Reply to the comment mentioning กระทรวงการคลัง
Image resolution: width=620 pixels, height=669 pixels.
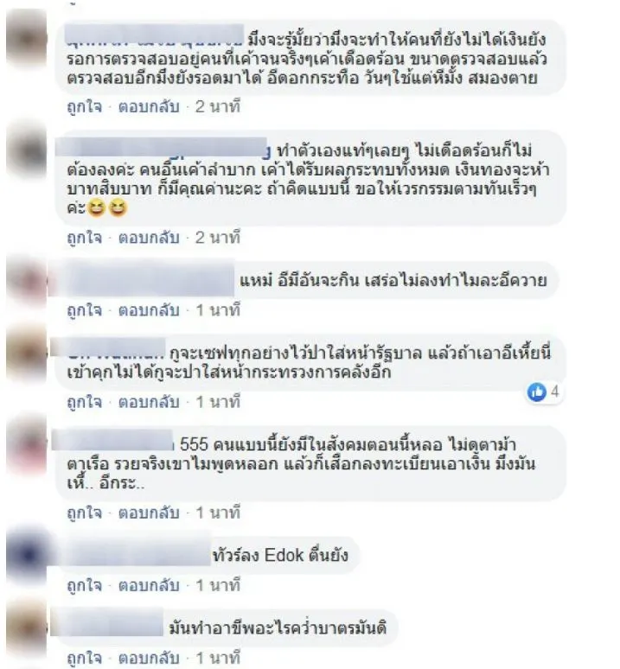click(149, 402)
